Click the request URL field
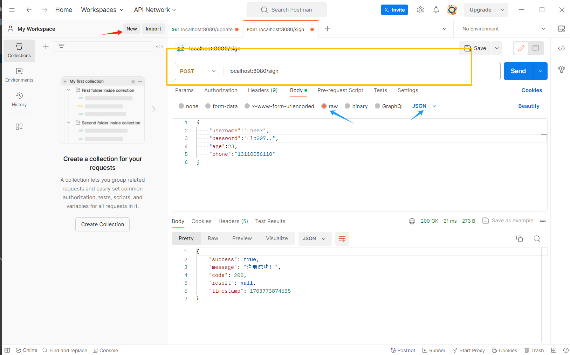The width and height of the screenshot is (570, 355). 362,71
